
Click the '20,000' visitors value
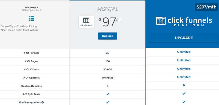pyautogui.click(x=108, y=69)
